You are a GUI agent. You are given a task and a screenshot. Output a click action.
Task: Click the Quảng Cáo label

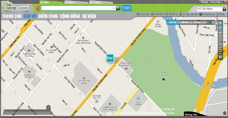pyautogui.click(x=191, y=114)
